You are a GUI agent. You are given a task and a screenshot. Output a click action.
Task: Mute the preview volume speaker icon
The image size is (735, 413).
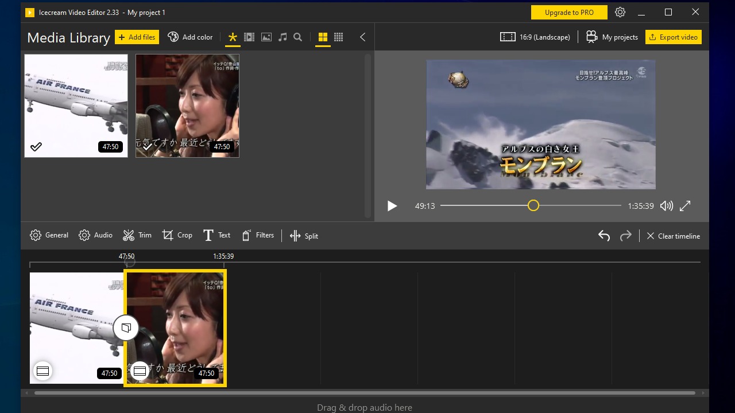coord(666,206)
